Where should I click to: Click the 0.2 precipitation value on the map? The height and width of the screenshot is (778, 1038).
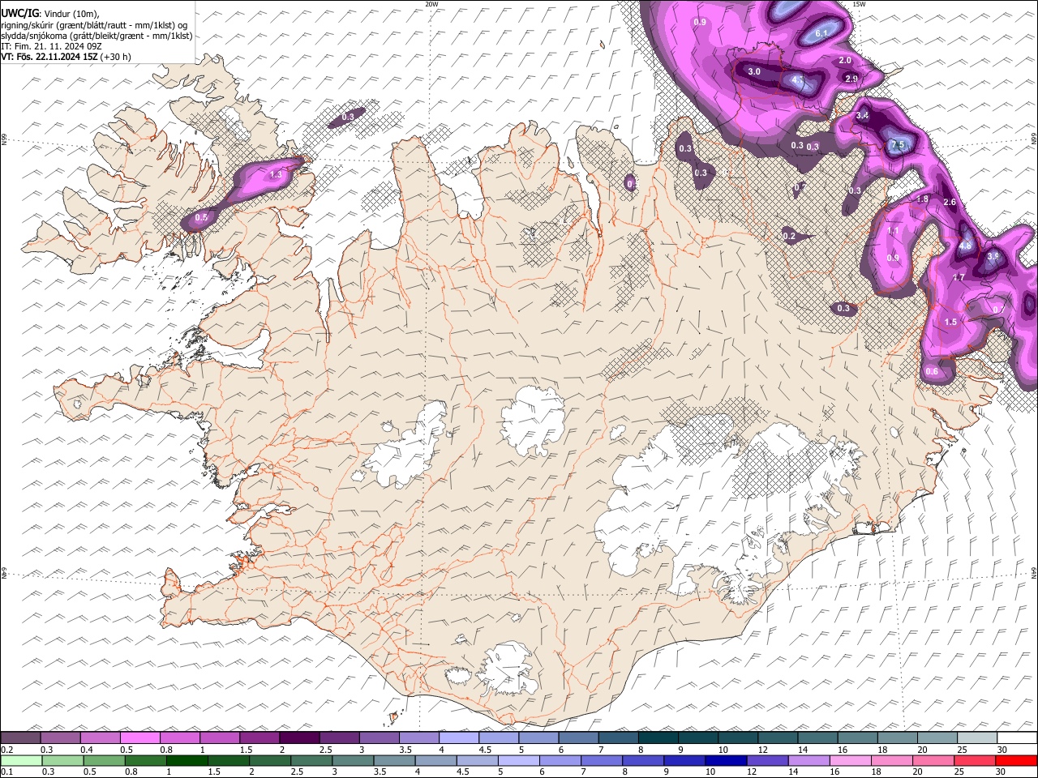(x=789, y=236)
